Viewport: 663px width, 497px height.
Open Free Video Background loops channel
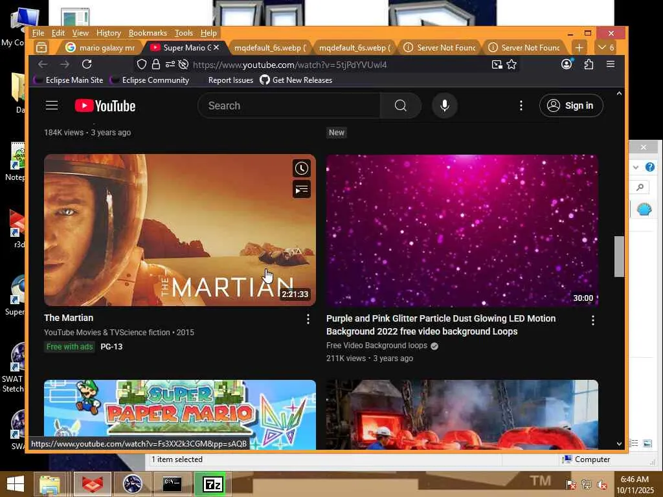377,346
